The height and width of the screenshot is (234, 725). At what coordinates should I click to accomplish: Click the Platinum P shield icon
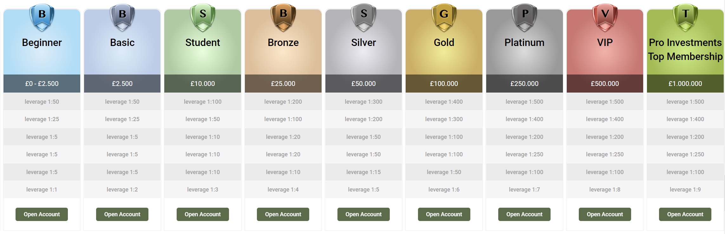coord(525,17)
